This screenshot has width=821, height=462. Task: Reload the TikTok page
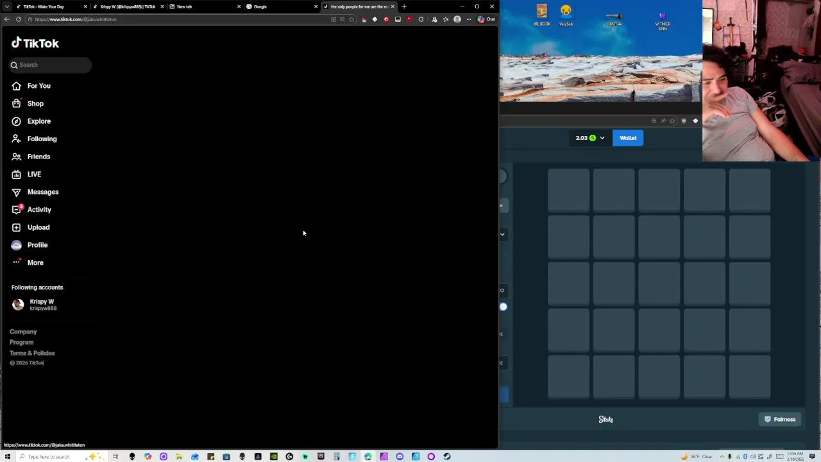(19, 19)
